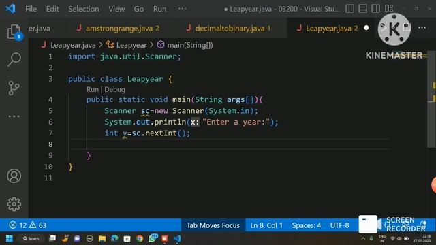Open the Go menu
The height and width of the screenshot is (245, 436).
[x=139, y=9]
